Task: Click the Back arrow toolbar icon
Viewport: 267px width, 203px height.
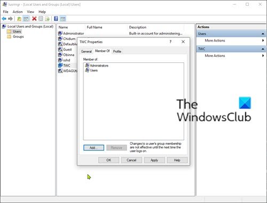Action: [4, 19]
